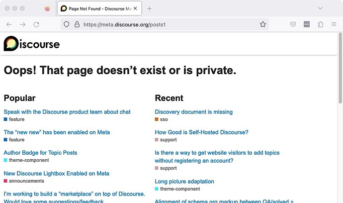This screenshot has width=343, height=203.
Task: Click the cyan color square beside Author Badge's theme-component
Action: (x=5, y=160)
